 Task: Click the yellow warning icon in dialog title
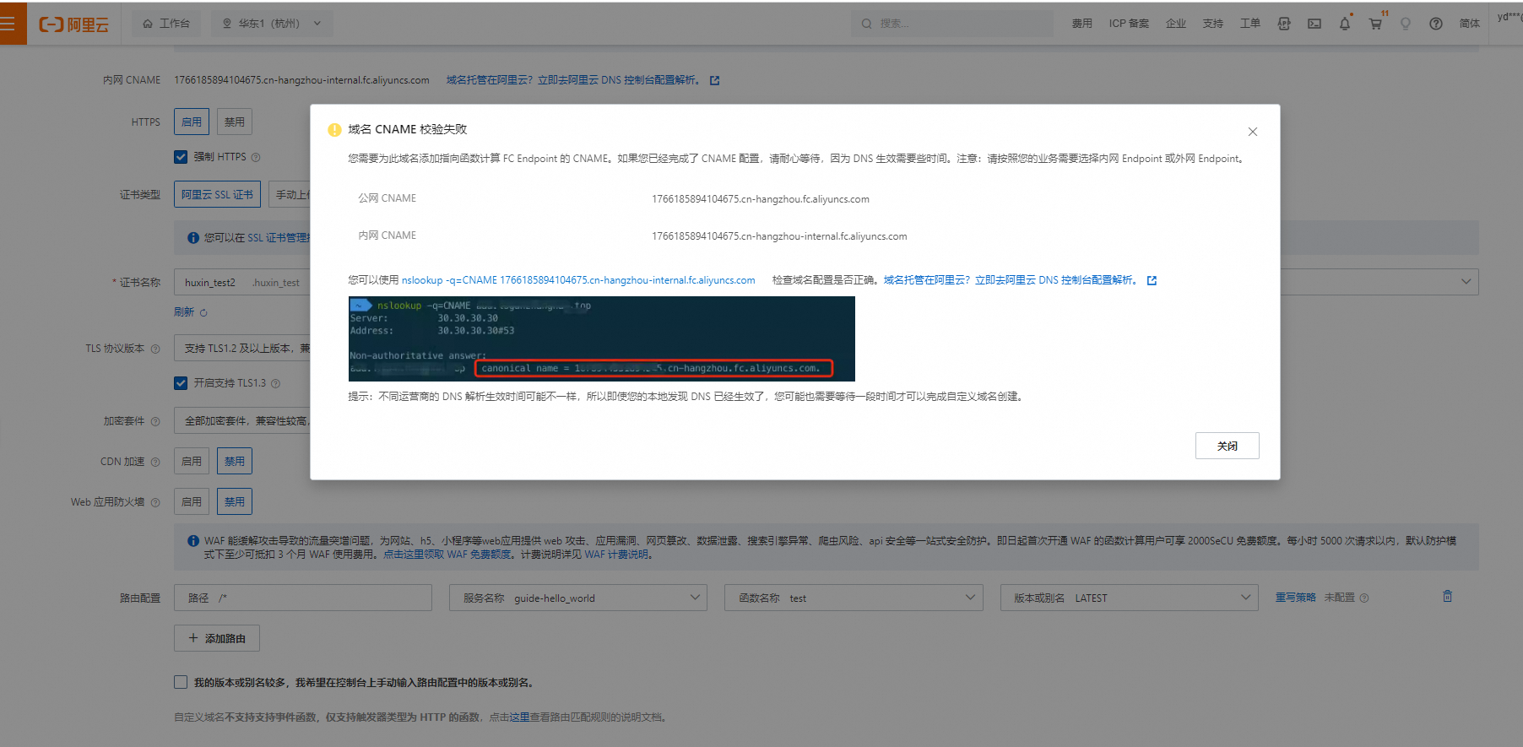pyautogui.click(x=334, y=130)
